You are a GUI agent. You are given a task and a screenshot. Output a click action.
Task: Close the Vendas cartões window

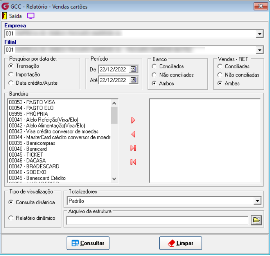(261, 6)
